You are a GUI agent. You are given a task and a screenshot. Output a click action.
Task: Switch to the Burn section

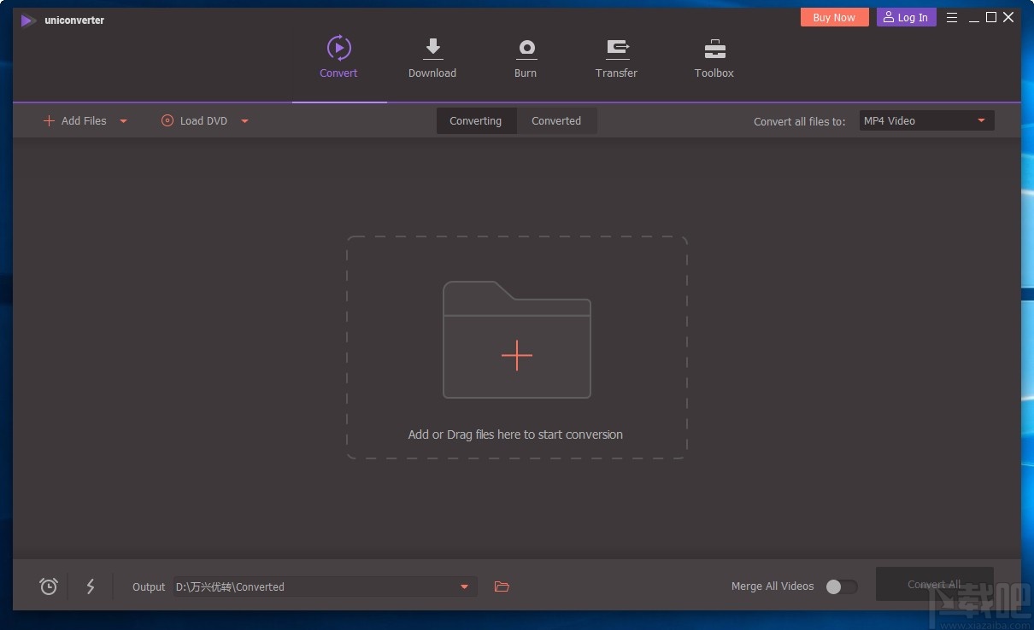coord(526,57)
